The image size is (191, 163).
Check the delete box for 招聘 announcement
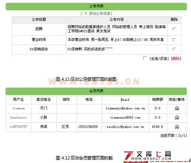click(174, 29)
